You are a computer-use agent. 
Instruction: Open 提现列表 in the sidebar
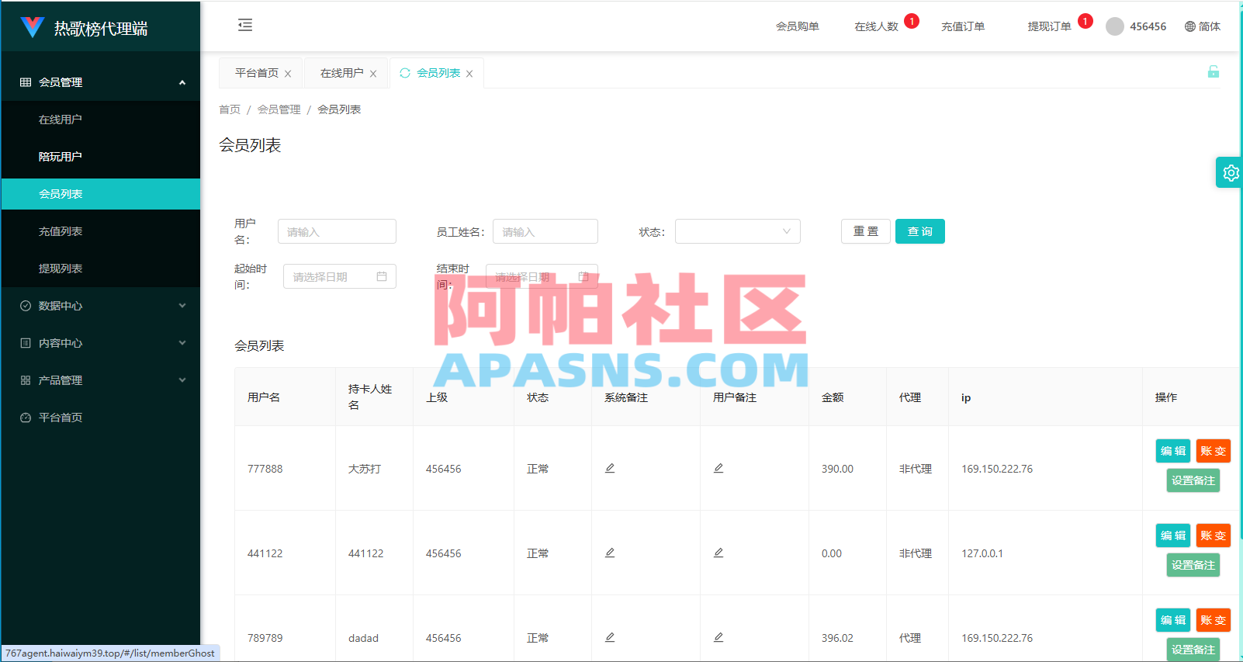pyautogui.click(x=101, y=269)
